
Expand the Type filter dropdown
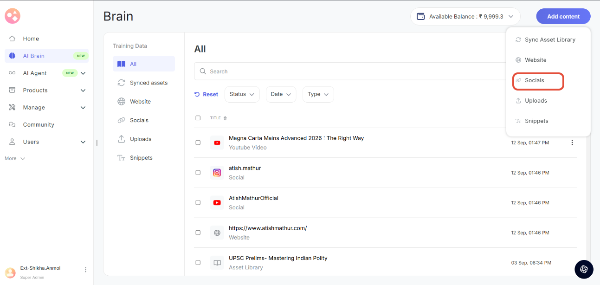[318, 94]
